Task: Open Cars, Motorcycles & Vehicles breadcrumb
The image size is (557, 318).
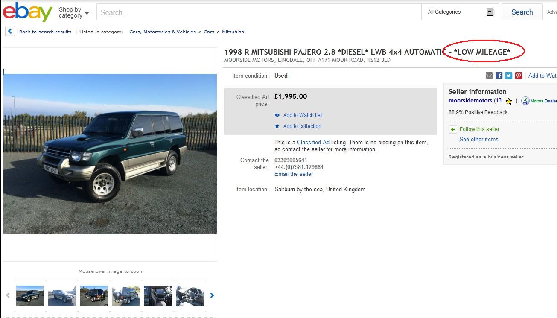Action: point(163,32)
